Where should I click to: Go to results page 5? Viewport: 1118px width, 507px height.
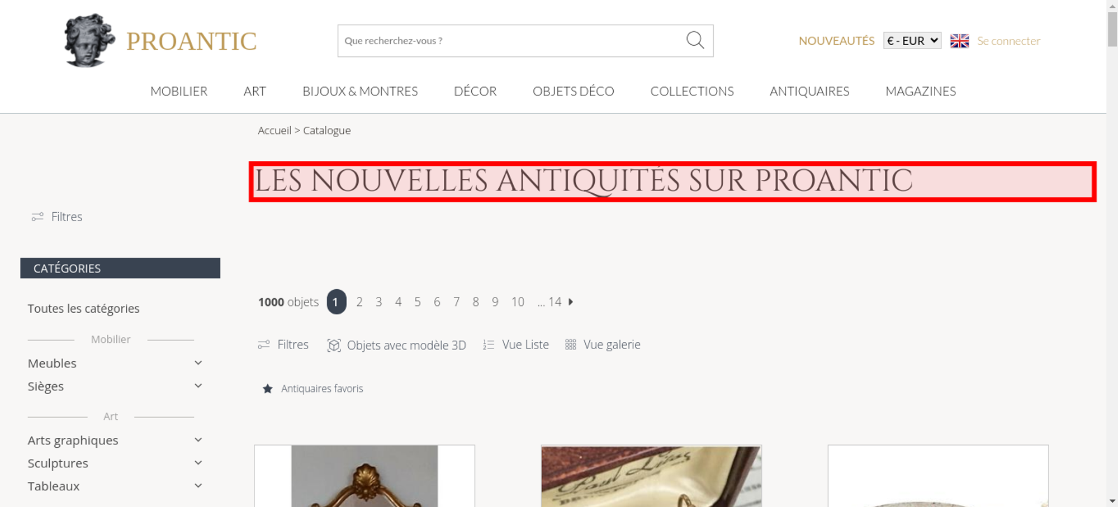click(418, 302)
